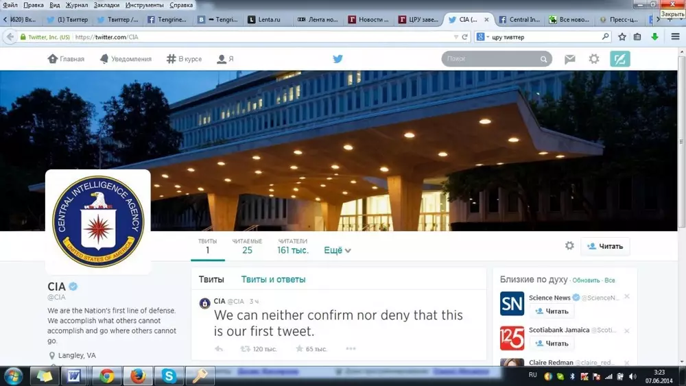This screenshot has width=686, height=386.
Task: Reload the page in Firefox
Action: (464, 37)
